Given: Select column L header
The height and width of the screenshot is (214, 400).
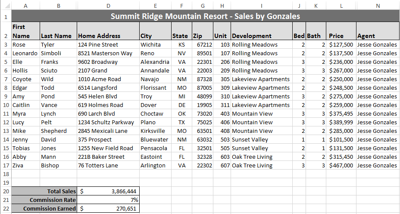Looking at the screenshot, I should point(341,6).
